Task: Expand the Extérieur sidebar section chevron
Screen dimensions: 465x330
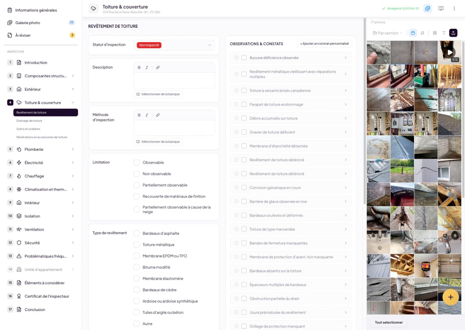Action: tap(73, 89)
